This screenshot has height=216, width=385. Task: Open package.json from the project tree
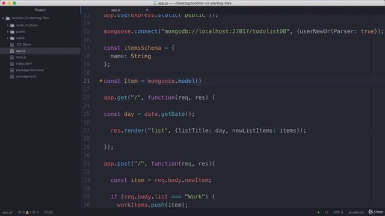pyautogui.click(x=26, y=76)
